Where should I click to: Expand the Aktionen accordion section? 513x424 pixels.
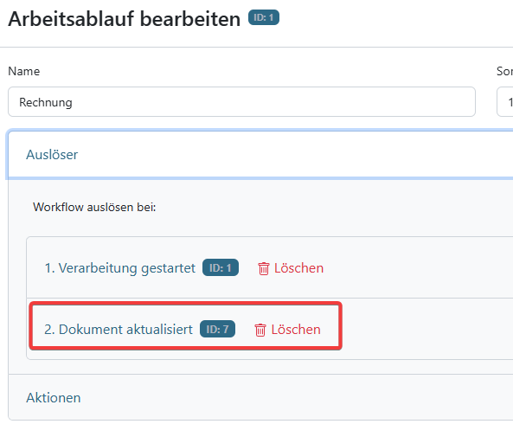(54, 398)
